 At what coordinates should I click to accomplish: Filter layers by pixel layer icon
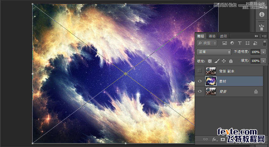225,43
